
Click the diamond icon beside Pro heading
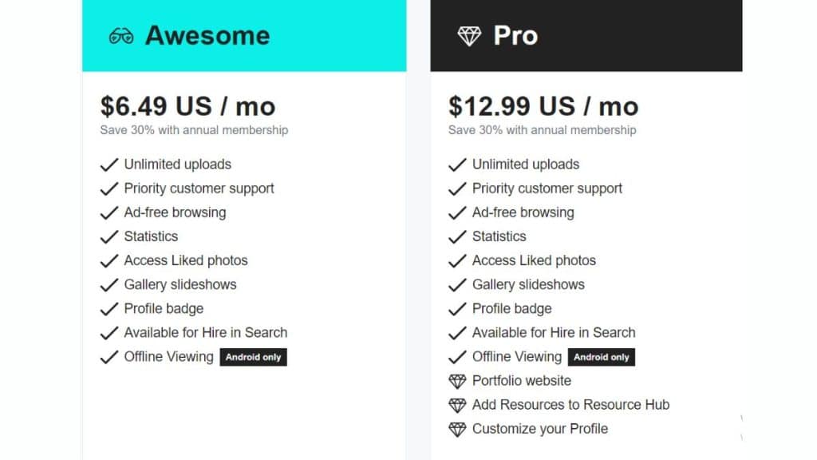click(x=469, y=36)
